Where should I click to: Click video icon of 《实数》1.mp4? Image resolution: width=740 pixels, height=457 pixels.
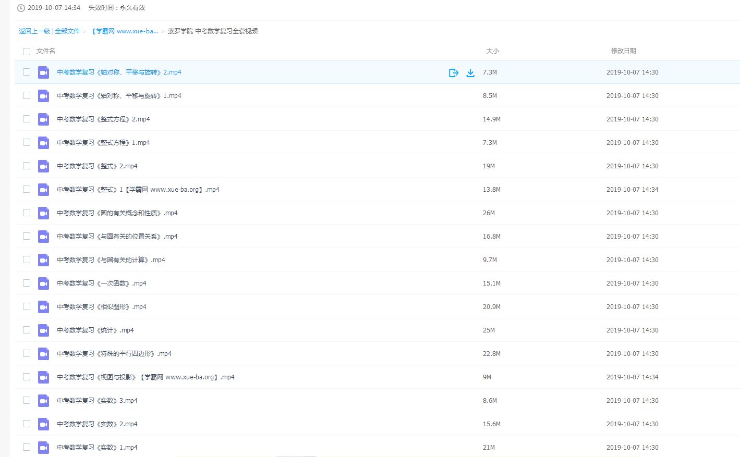(44, 448)
